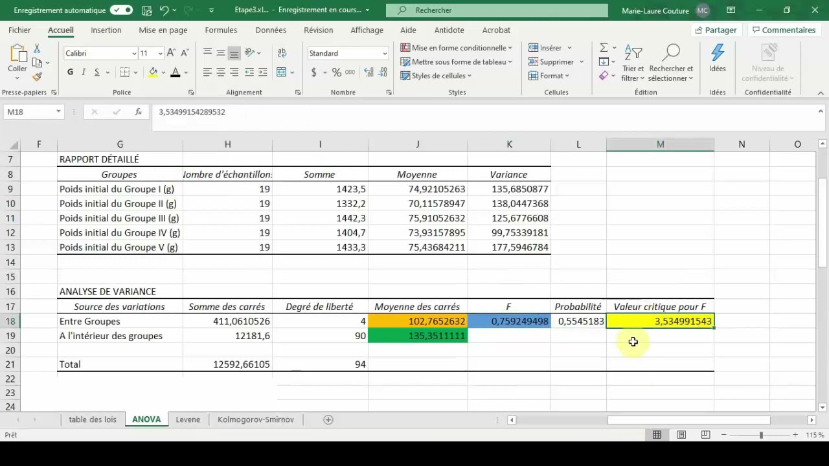Click the Page Break Preview icon
The width and height of the screenshot is (829, 466).
(705, 435)
